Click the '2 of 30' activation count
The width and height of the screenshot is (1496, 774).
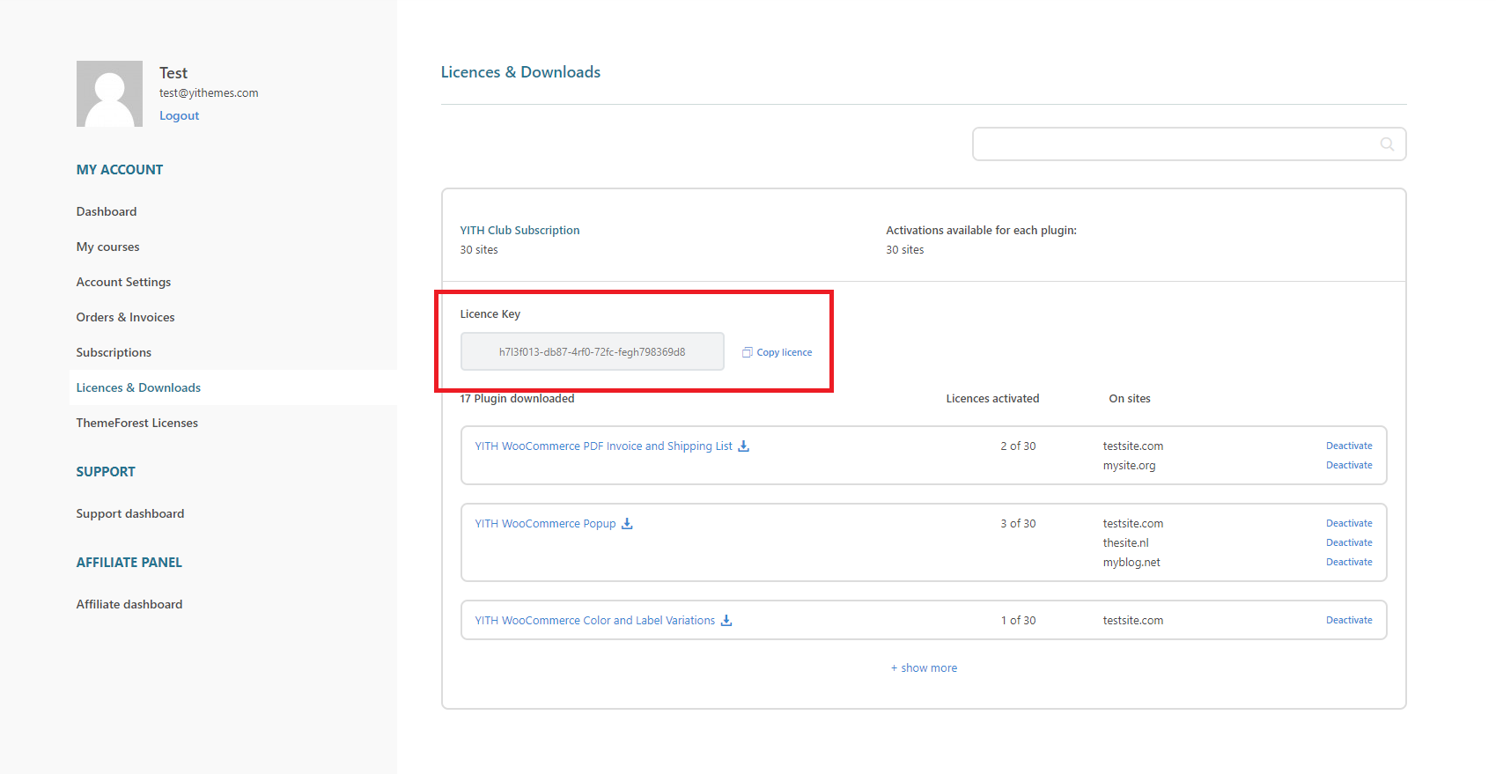point(1018,446)
